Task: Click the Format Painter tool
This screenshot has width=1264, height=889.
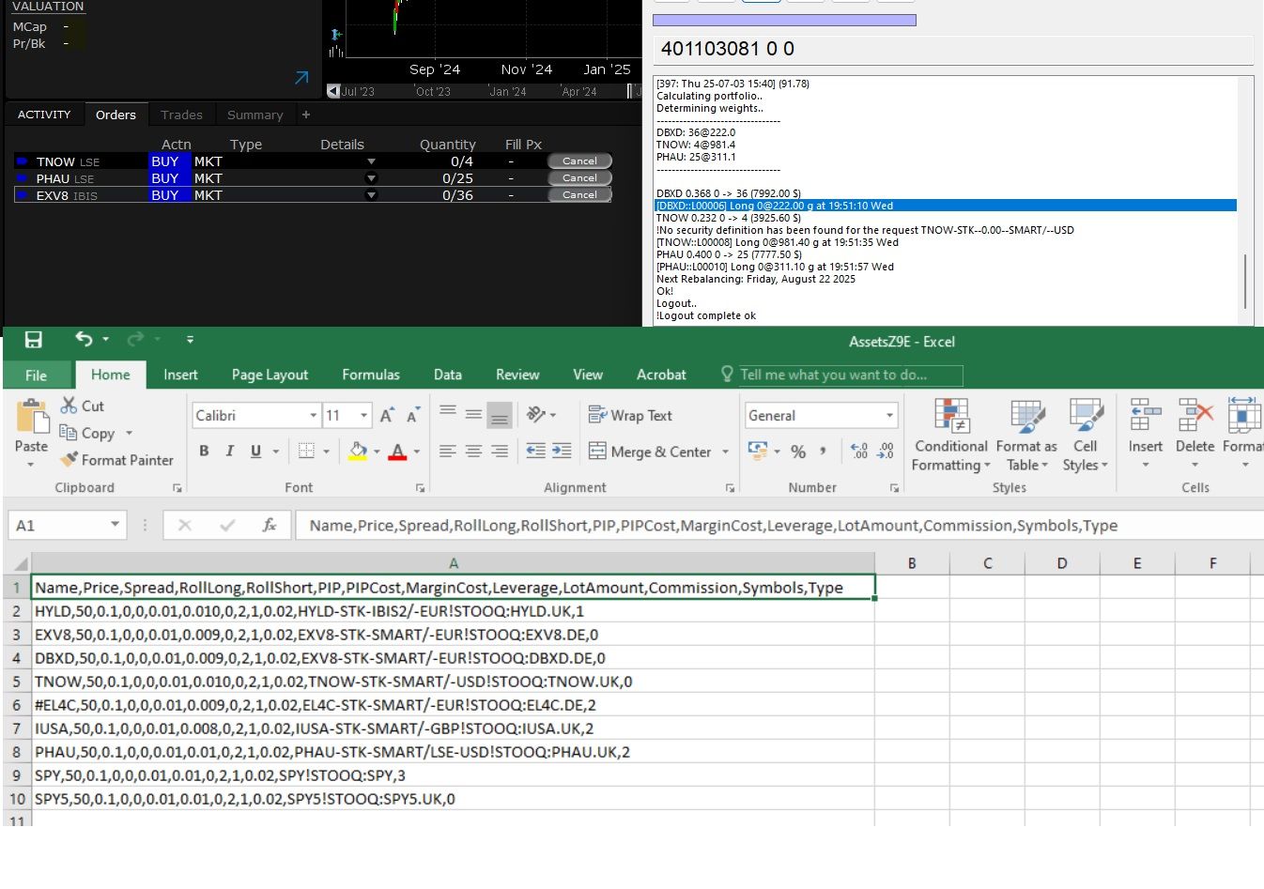Action: tap(116, 460)
